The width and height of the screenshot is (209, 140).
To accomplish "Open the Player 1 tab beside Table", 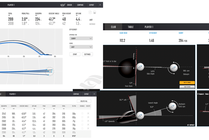I will [149, 27].
